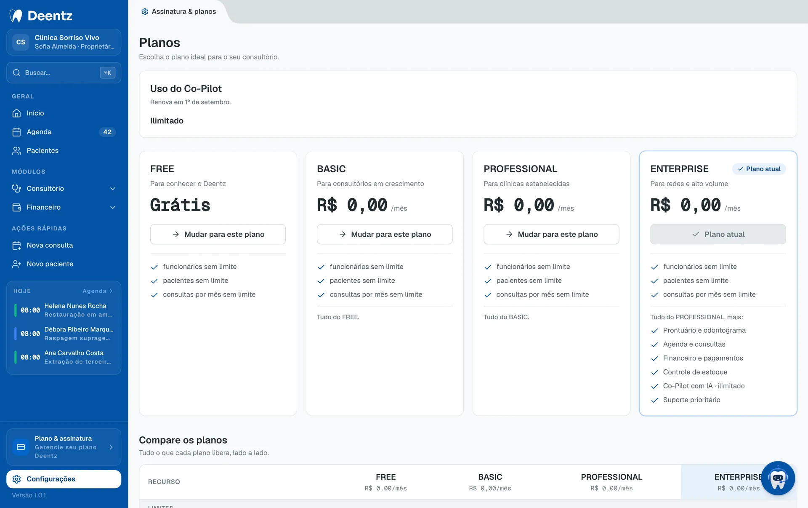Image resolution: width=808 pixels, height=508 pixels.
Task: Switch to the PROFESSIONAL plan
Action: click(551, 234)
